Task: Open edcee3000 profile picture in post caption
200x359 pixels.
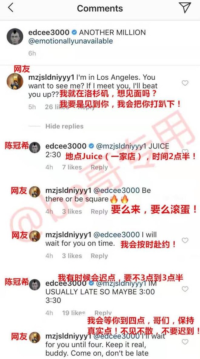Action: tap(15, 36)
